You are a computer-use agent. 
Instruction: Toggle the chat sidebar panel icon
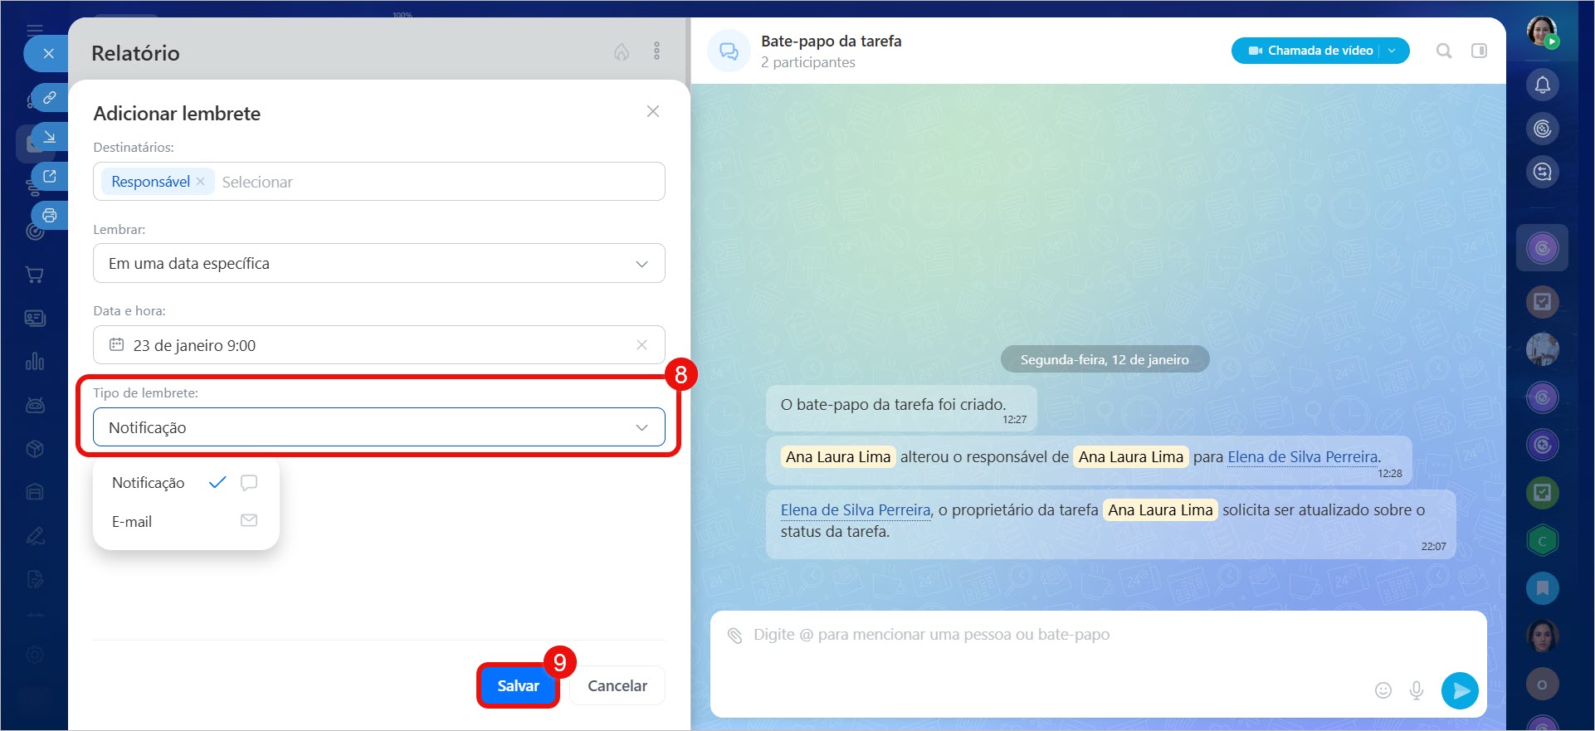point(1479,51)
